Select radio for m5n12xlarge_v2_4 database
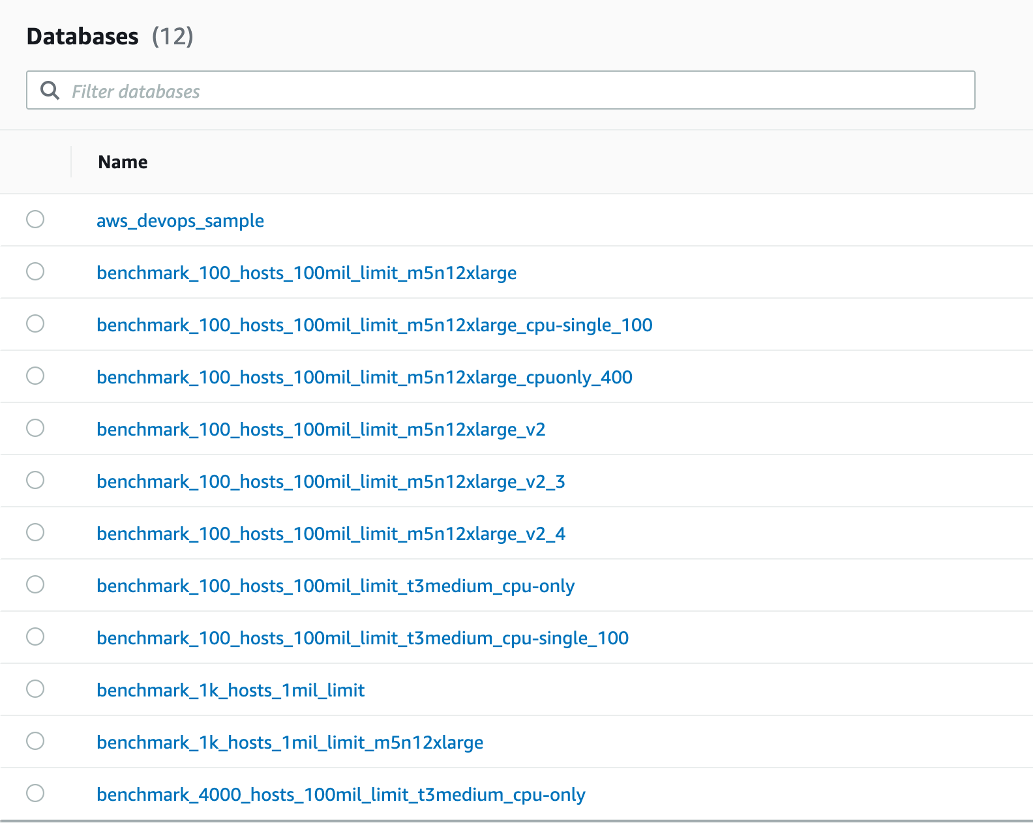 [35, 532]
